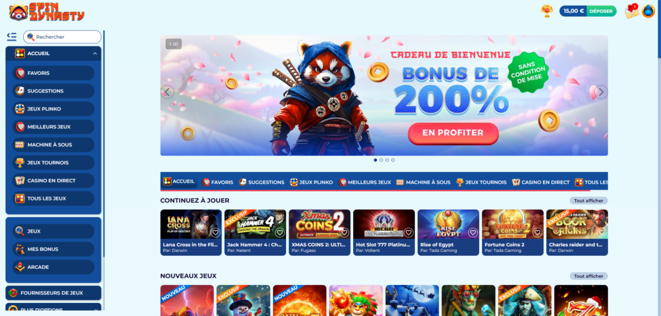Expand the Fournisseurs de jeux section
This screenshot has width=661, height=316.
click(x=53, y=293)
